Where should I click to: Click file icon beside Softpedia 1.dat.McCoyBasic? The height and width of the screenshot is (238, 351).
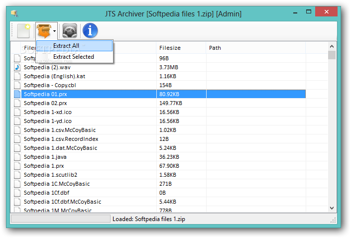[x=17, y=148]
